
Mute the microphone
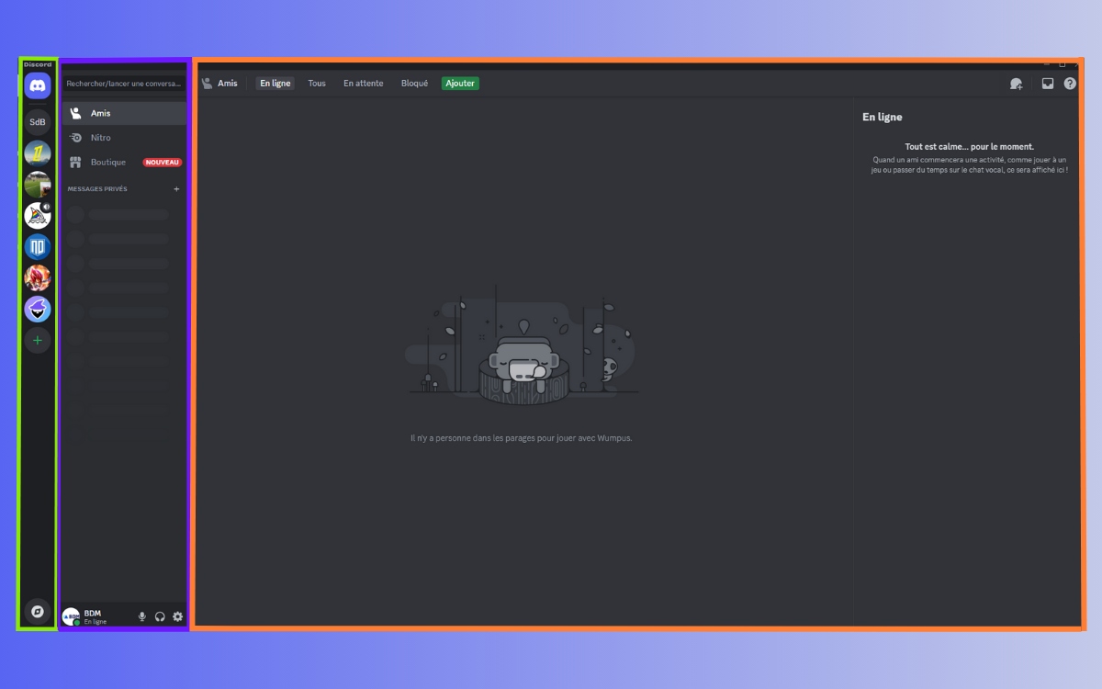coord(142,616)
